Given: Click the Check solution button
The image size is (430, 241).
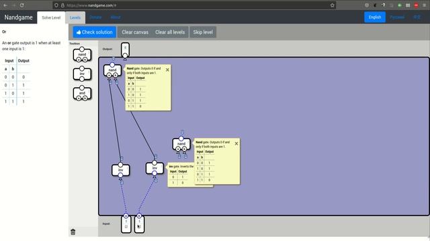Looking at the screenshot, I should [94, 32].
